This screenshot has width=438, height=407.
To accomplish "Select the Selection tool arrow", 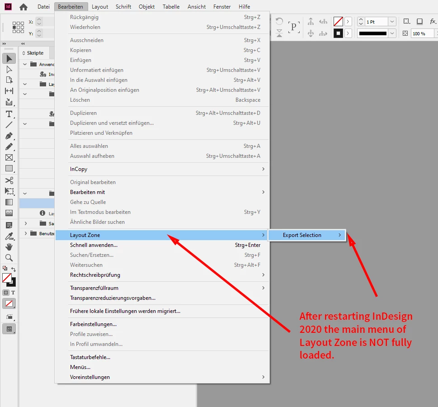I will point(9,58).
